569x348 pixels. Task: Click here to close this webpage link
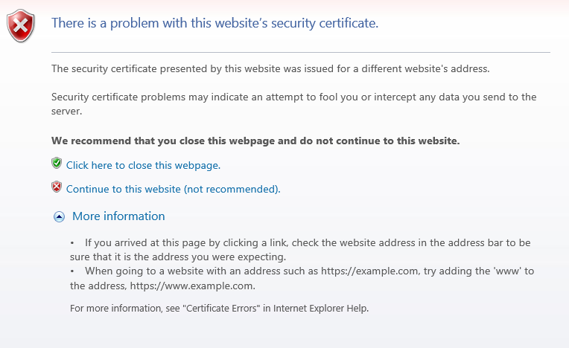[143, 166]
